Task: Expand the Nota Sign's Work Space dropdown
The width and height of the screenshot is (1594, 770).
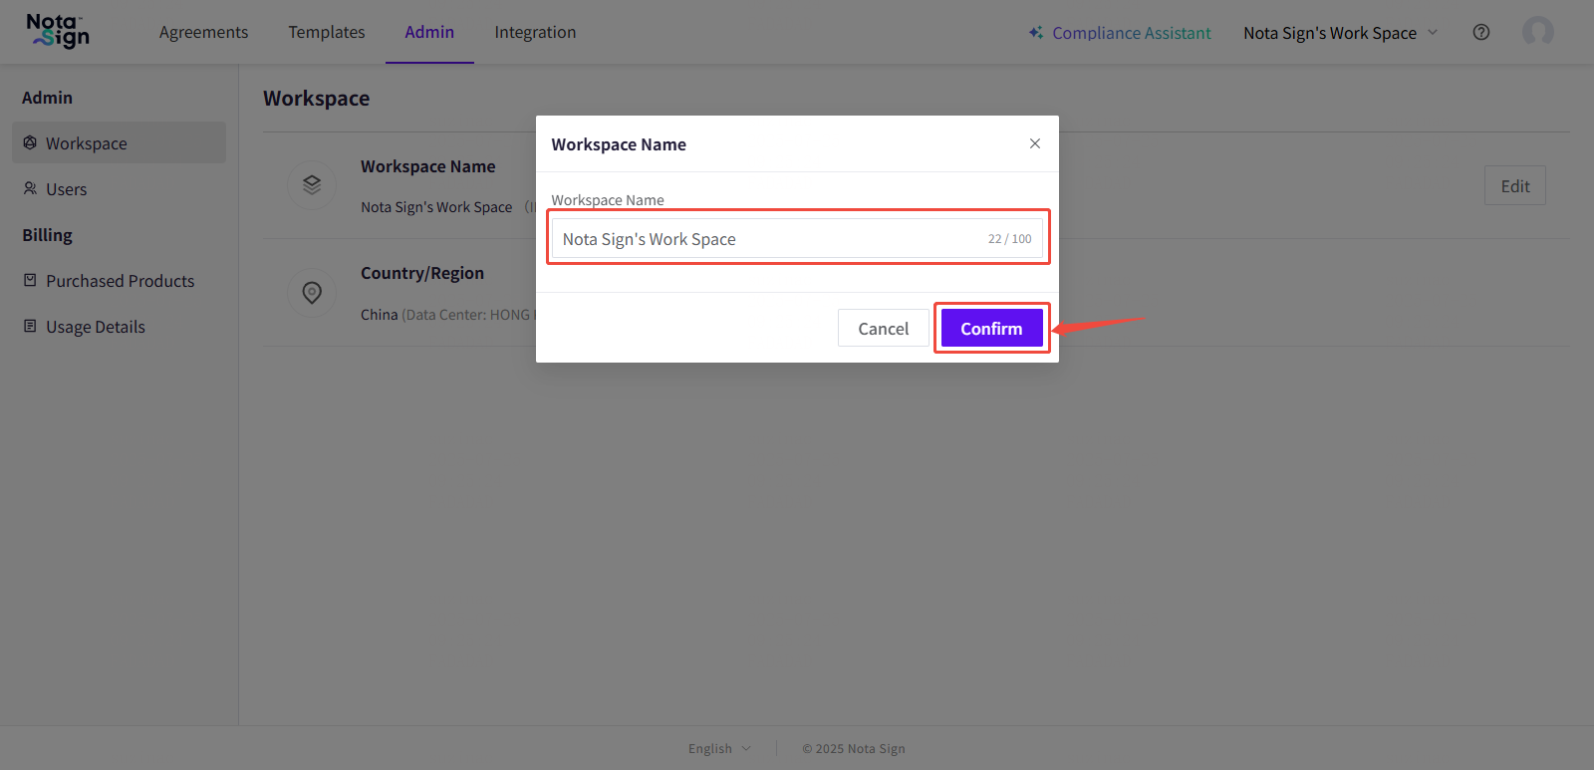Action: 1340,33
